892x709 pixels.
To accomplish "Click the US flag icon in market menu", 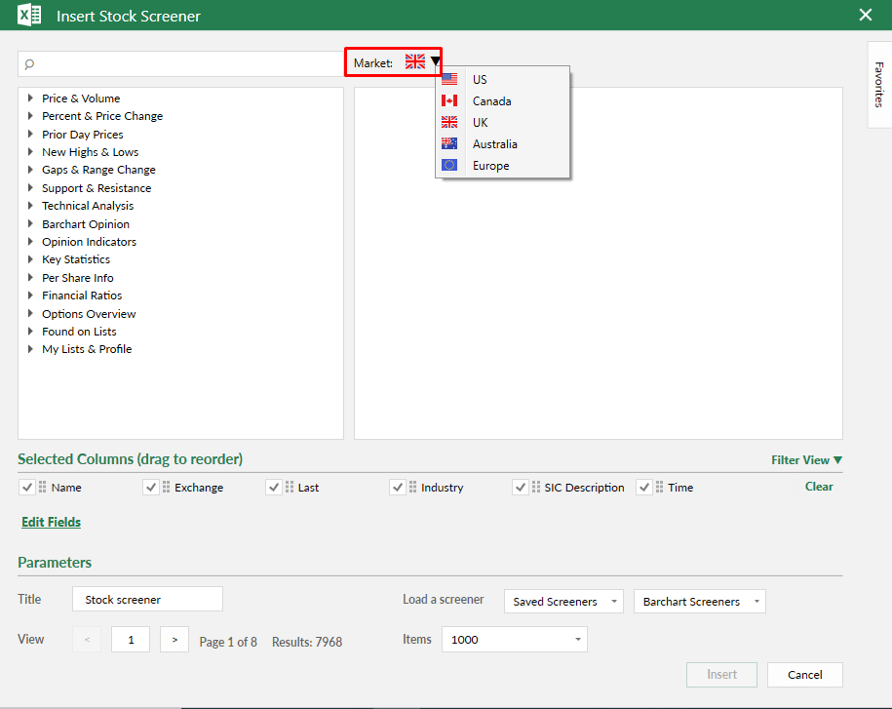I will (x=449, y=79).
